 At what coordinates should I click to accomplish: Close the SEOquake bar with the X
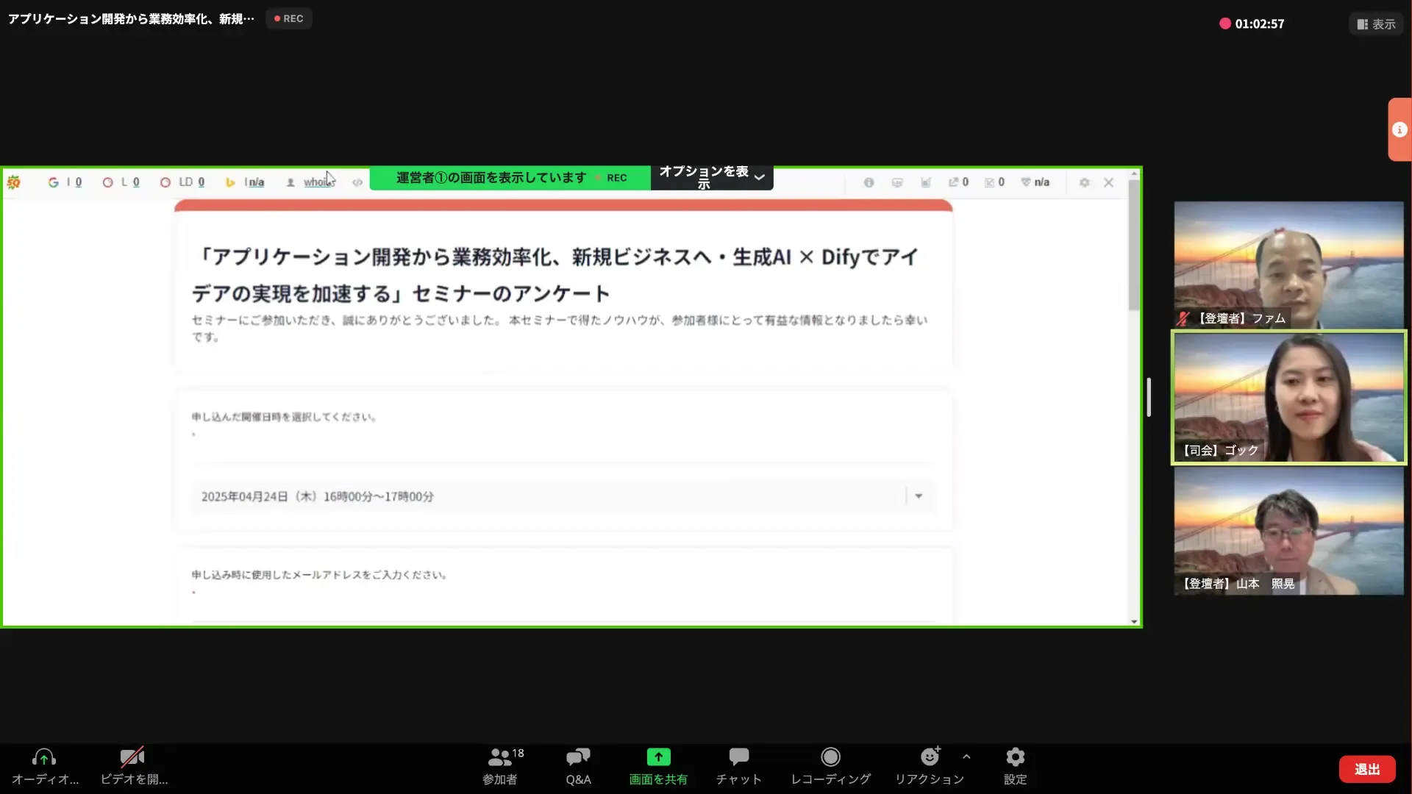coord(1108,182)
